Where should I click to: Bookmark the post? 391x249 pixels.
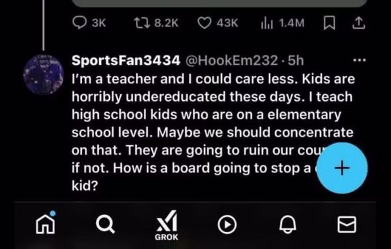(x=329, y=23)
